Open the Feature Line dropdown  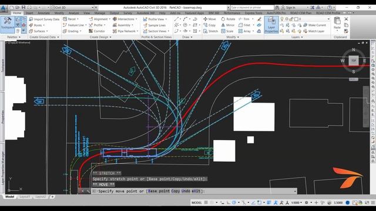pyautogui.click(x=75, y=25)
